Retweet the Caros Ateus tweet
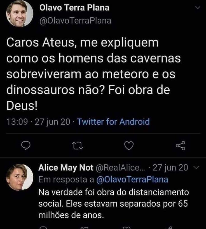The height and width of the screenshot is (229, 206). point(76,145)
